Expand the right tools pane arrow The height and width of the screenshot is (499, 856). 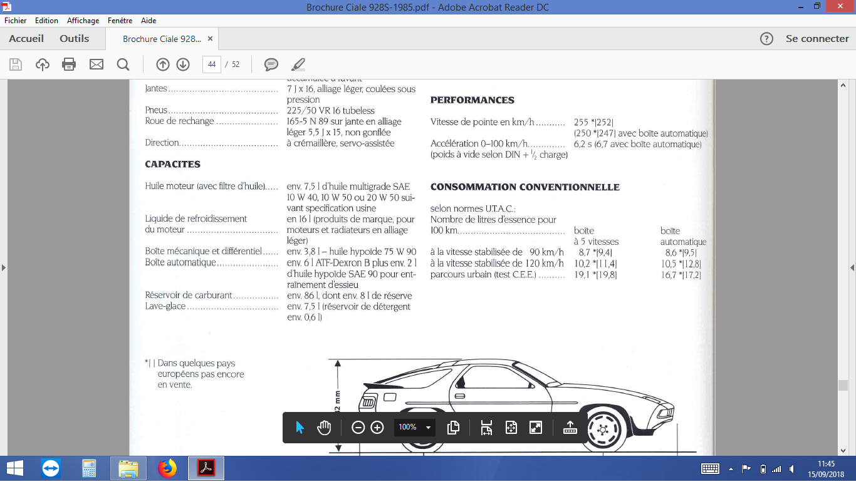click(852, 268)
